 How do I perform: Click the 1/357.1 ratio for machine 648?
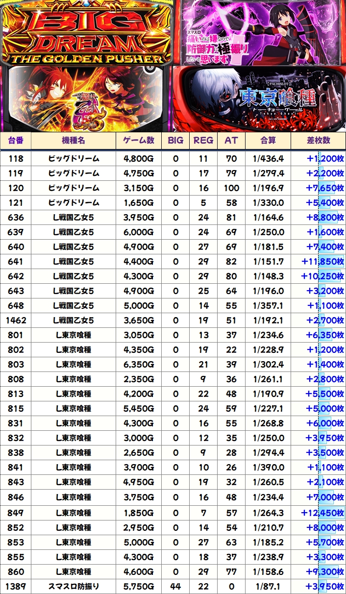coord(268,306)
